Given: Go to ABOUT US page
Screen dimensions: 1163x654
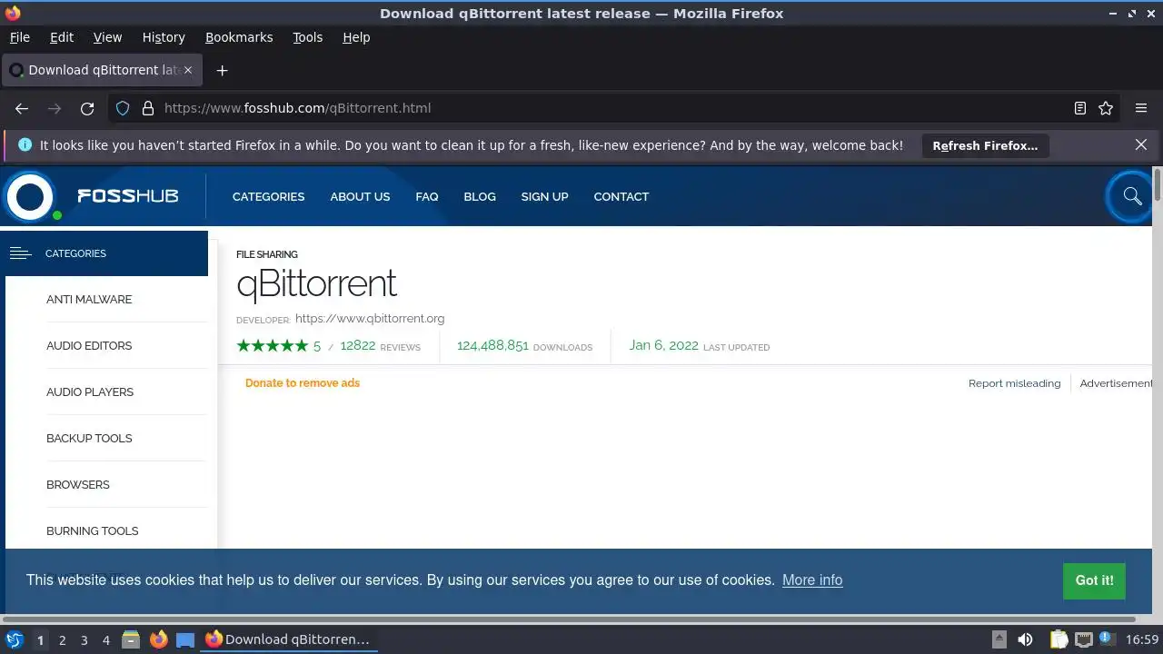Looking at the screenshot, I should [360, 196].
